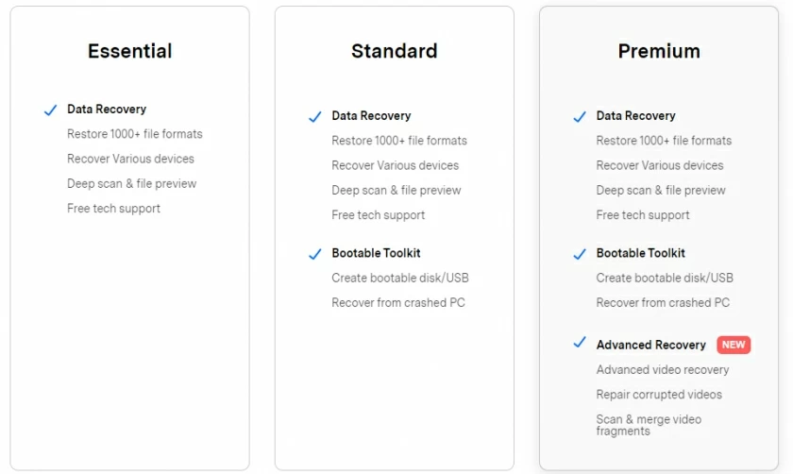Image resolution: width=793 pixels, height=474 pixels.
Task: Click the checkmark beside Standard Data Recovery
Action: [x=315, y=117]
